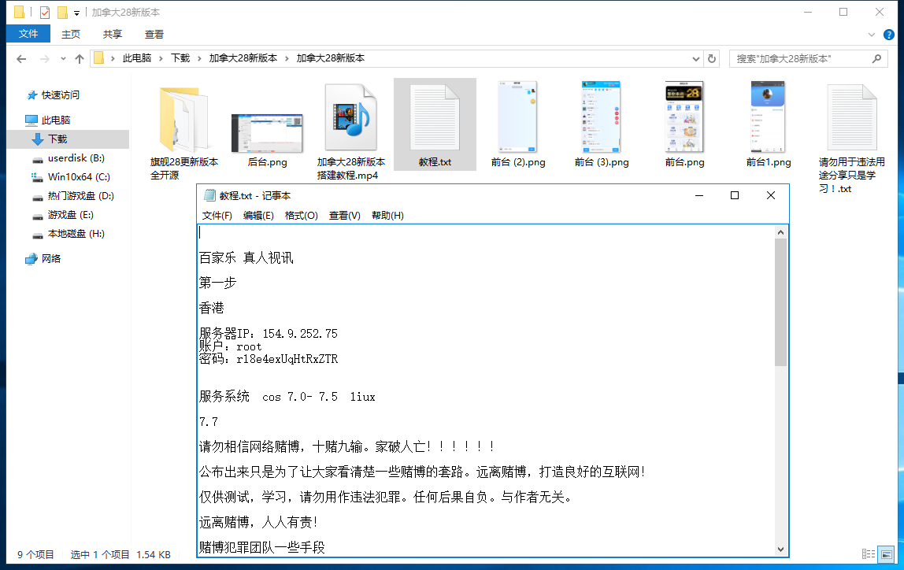Click the 下载 breadcrumb in address bar
Image resolution: width=904 pixels, height=570 pixels.
pyautogui.click(x=180, y=58)
